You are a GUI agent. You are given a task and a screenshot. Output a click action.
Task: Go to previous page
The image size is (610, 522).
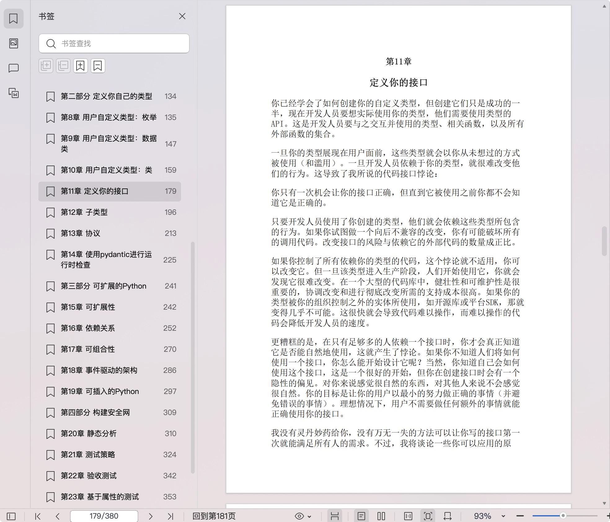pos(57,516)
